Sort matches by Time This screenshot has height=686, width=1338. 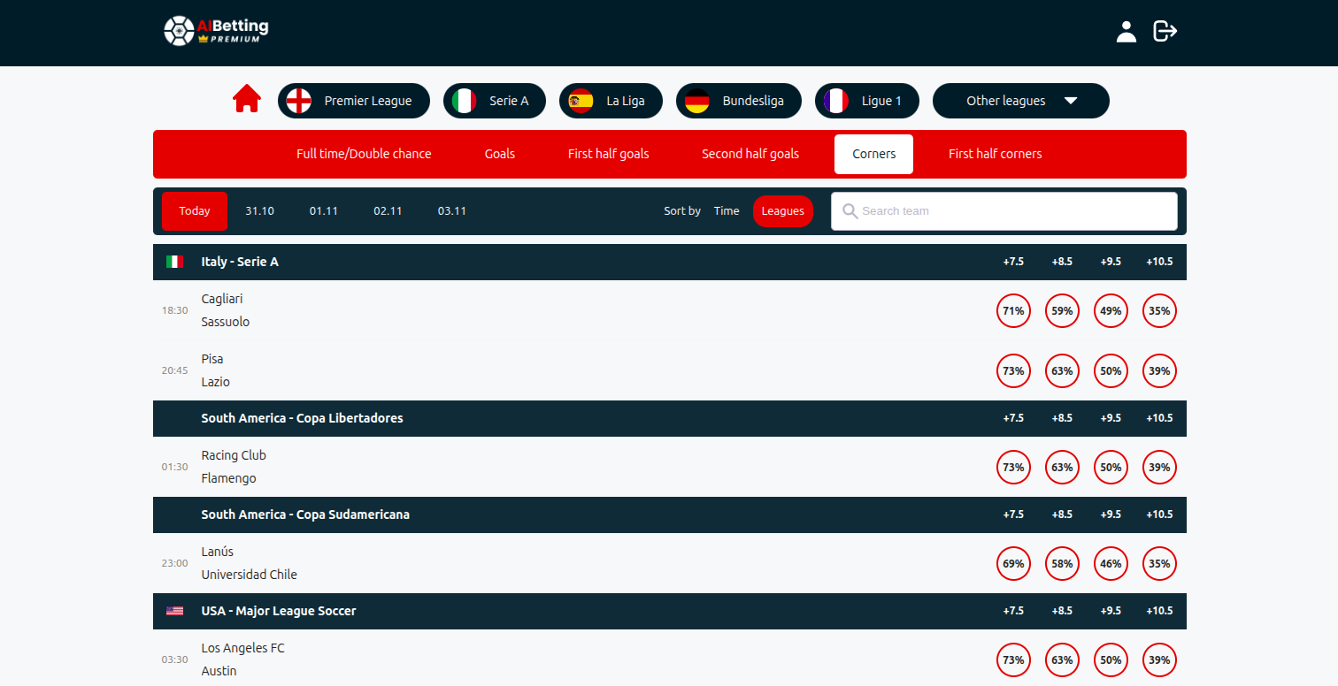727,211
